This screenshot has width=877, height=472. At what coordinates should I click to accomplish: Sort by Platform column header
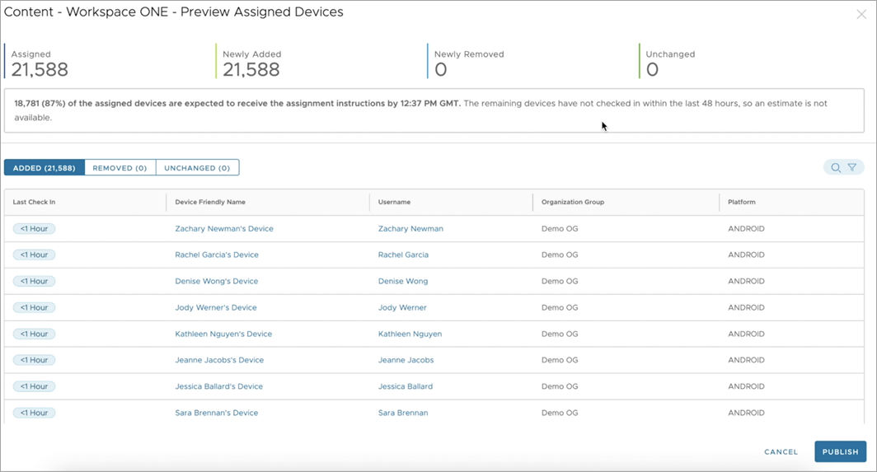pos(742,202)
